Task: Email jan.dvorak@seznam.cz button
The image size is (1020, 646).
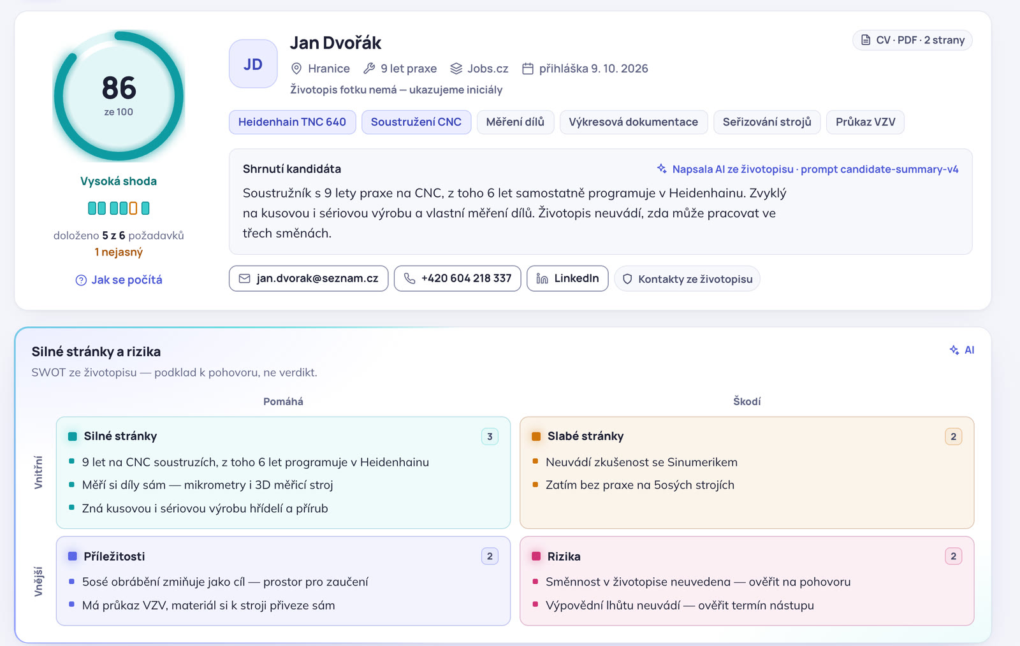Action: coord(309,278)
